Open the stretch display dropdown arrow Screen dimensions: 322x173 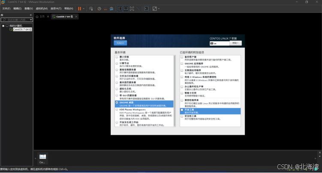pyautogui.click(x=159, y=9)
